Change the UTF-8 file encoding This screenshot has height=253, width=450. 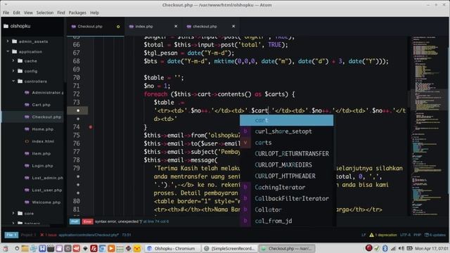(x=405, y=235)
